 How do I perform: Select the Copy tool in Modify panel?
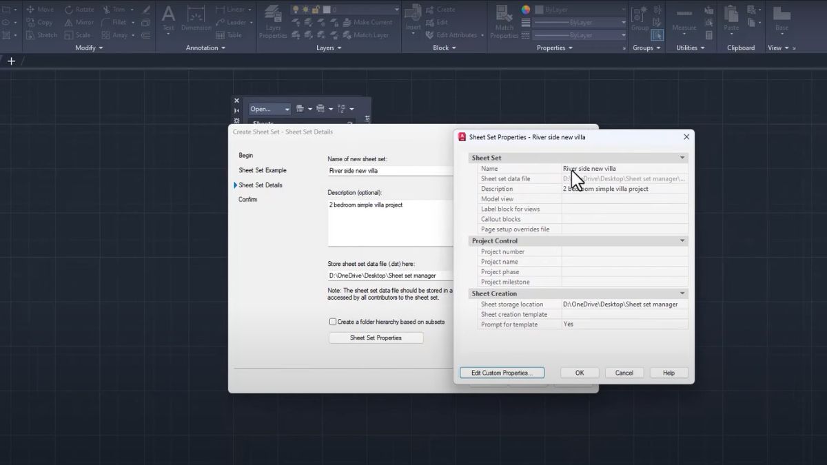click(x=39, y=22)
